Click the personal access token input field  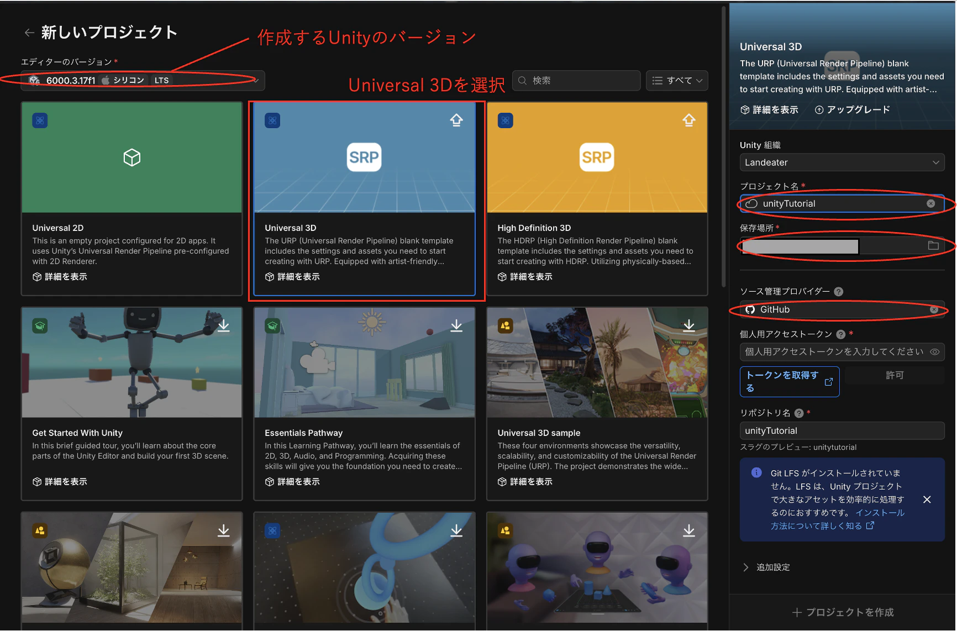pos(842,352)
